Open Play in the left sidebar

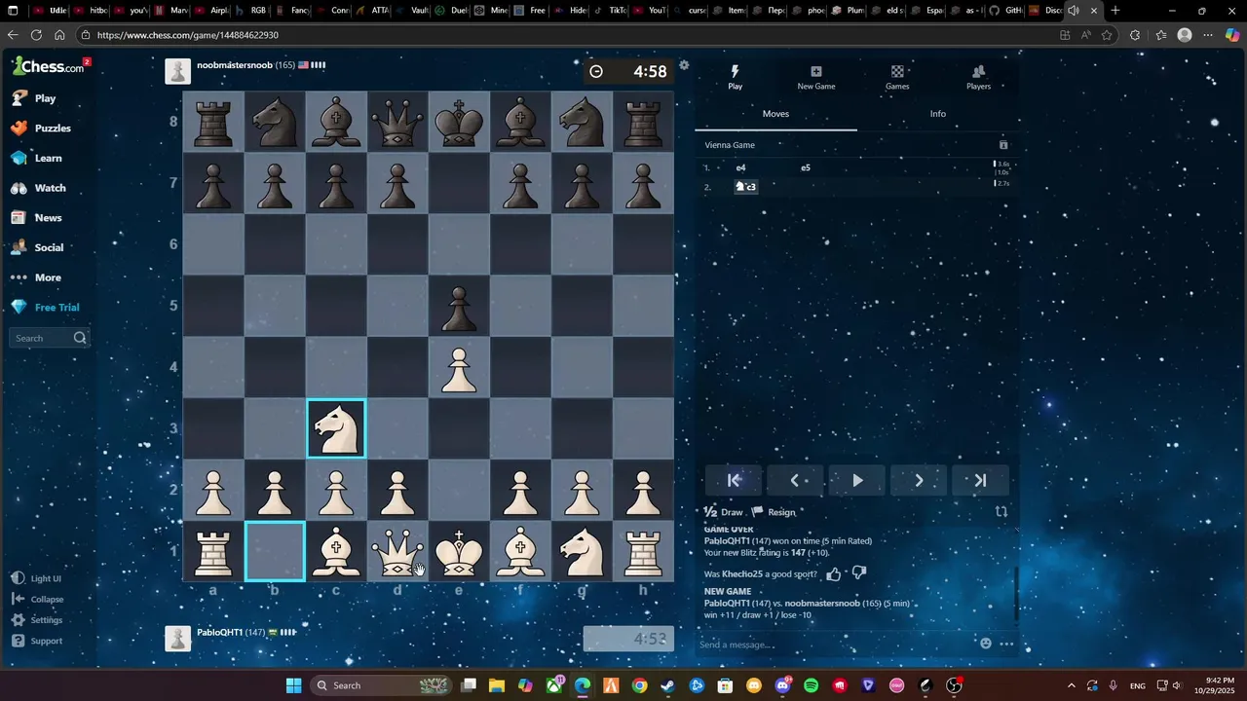coord(34,98)
